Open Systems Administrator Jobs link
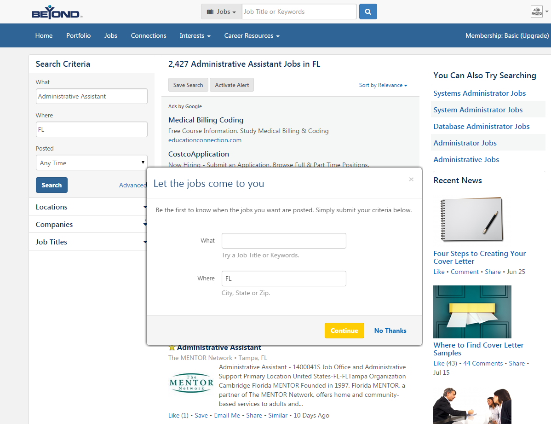Screen dimensions: 551x424 click(480, 93)
